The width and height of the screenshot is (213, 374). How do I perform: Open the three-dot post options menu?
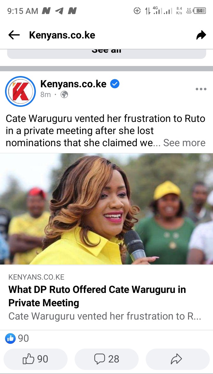(201, 89)
